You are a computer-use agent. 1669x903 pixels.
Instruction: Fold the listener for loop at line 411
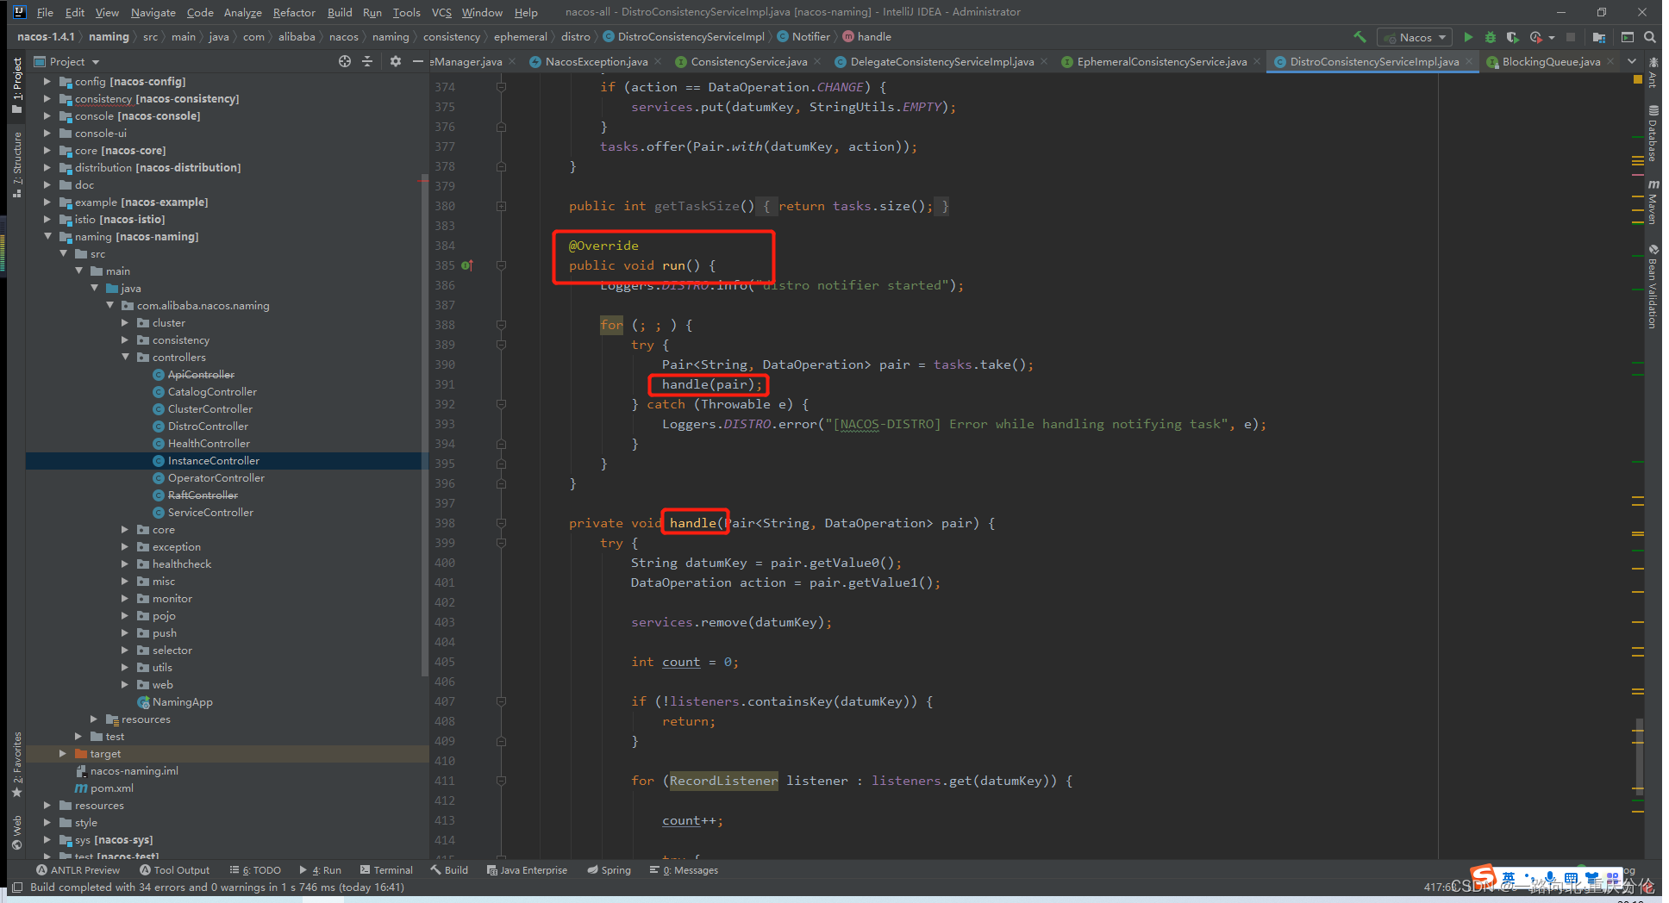click(x=501, y=781)
